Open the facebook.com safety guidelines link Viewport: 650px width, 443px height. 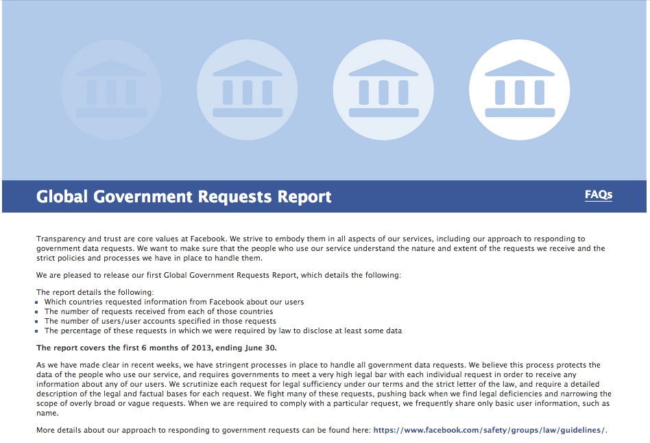click(x=489, y=430)
